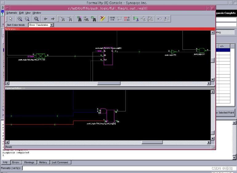
Task: Click the find net binoculars icon
Action: click(79, 19)
